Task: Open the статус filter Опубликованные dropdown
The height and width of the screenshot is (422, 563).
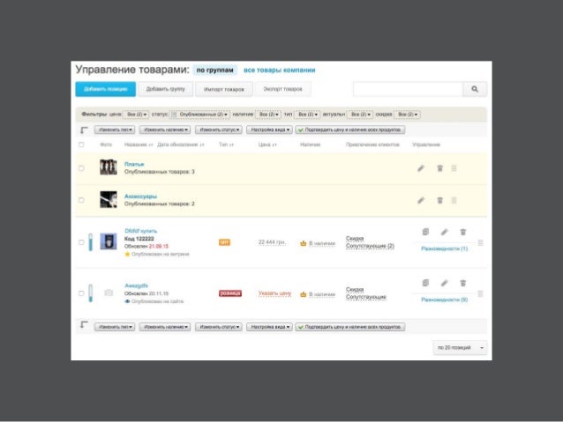Action: (200, 115)
